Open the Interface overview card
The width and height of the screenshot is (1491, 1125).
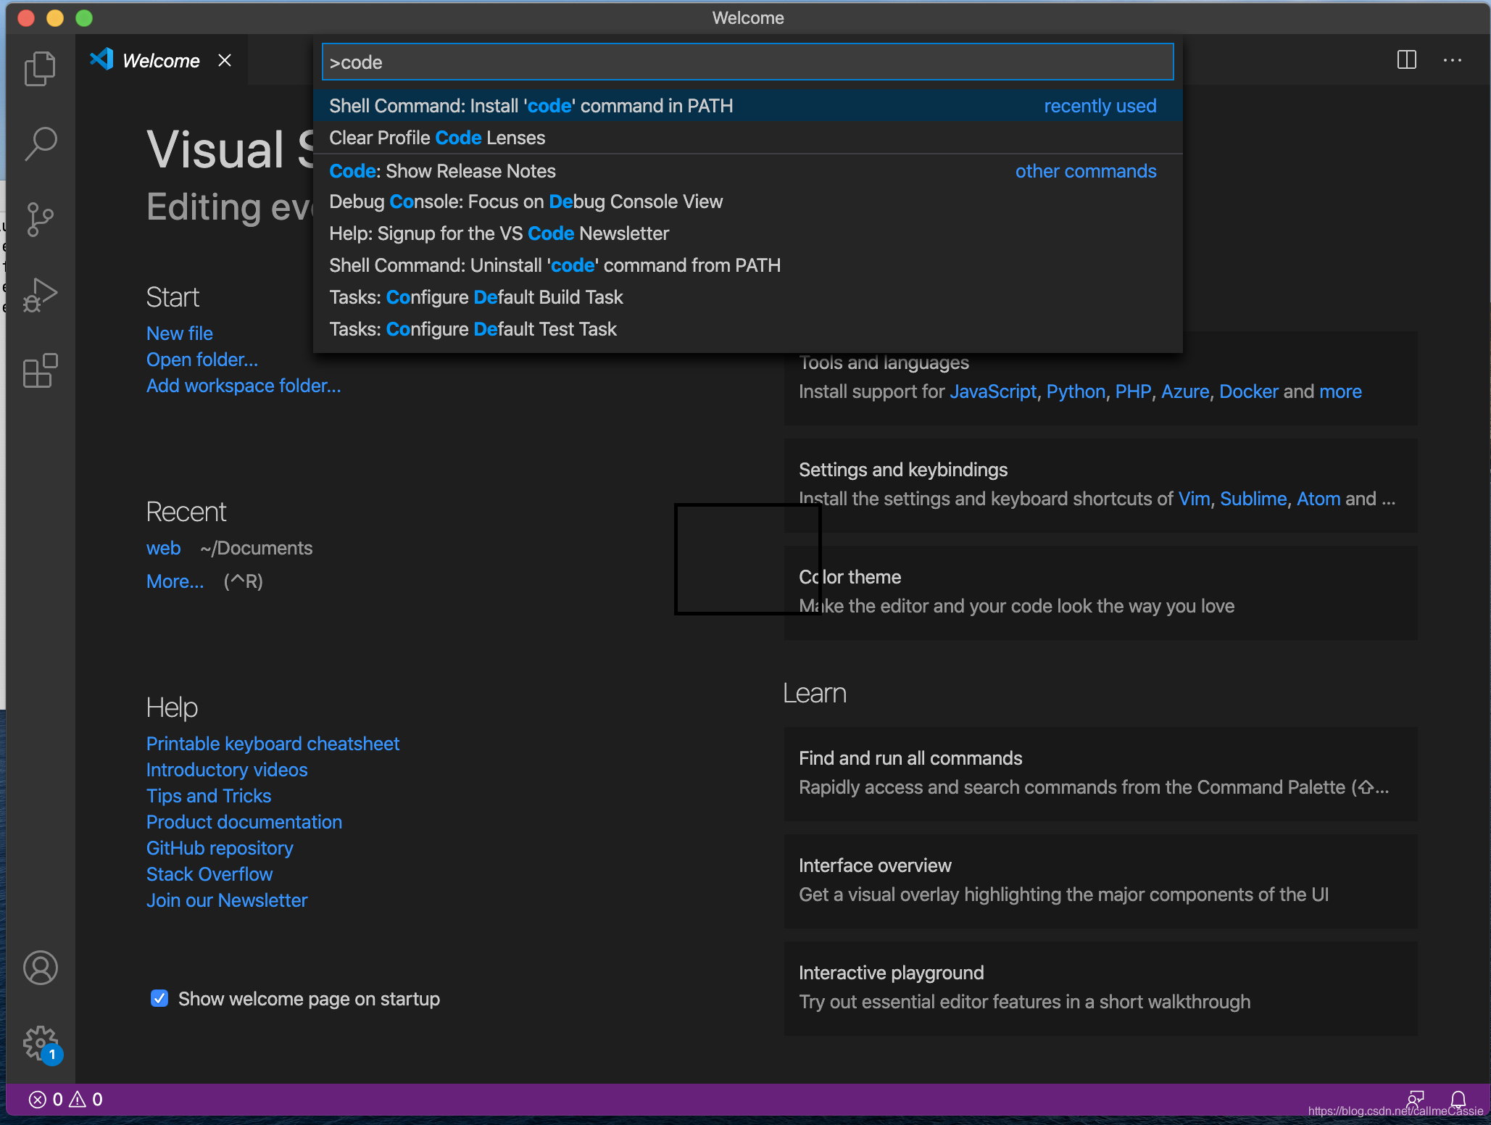click(1100, 881)
